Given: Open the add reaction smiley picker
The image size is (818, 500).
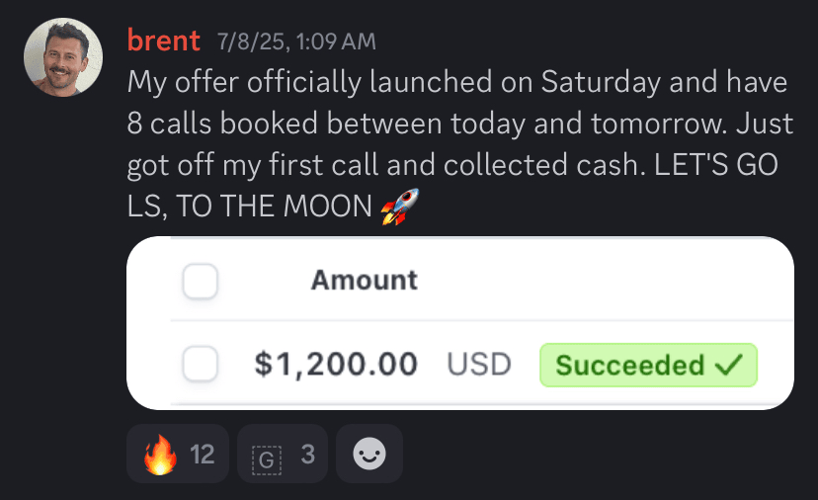Looking at the screenshot, I should pos(369,455).
